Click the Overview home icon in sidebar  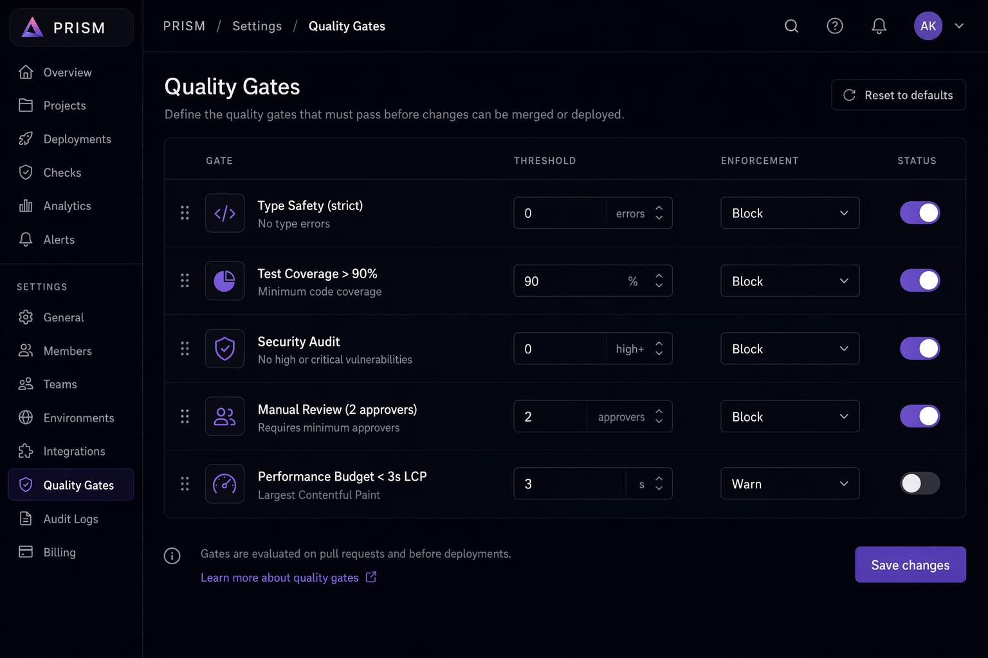click(x=26, y=72)
